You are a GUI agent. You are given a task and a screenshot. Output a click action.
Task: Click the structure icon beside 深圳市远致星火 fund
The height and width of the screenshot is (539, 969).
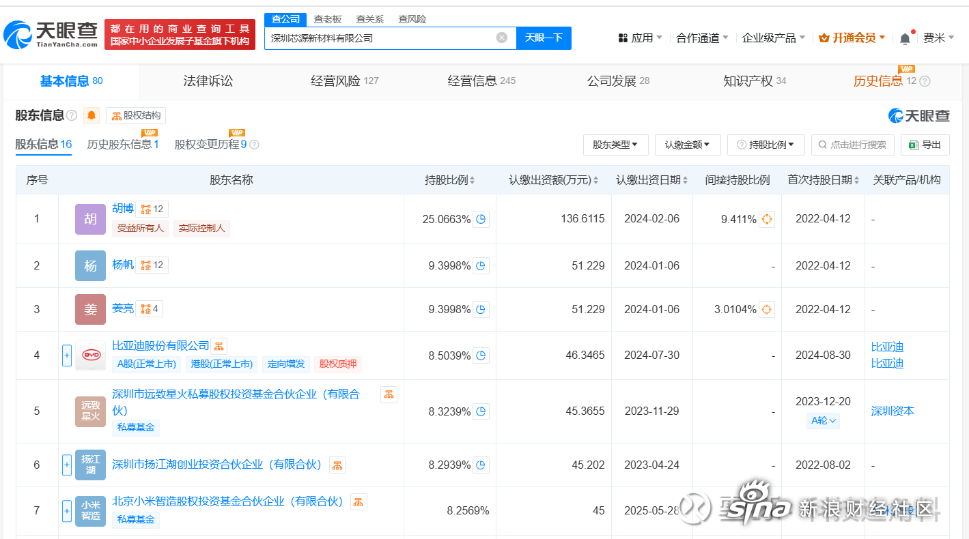pyautogui.click(x=389, y=394)
